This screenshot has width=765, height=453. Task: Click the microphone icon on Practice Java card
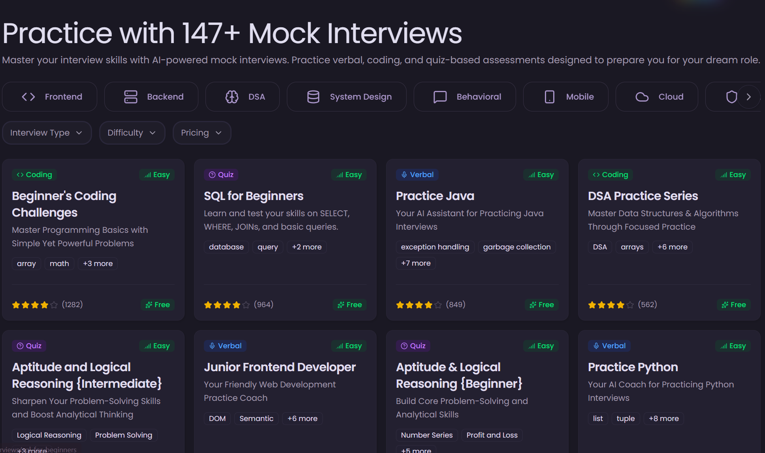pyautogui.click(x=403, y=174)
